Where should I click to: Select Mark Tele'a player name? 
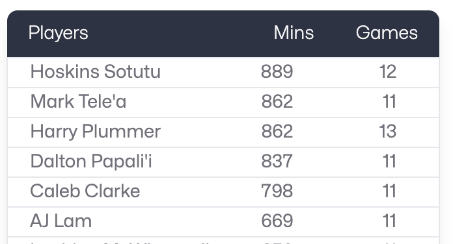tap(78, 101)
